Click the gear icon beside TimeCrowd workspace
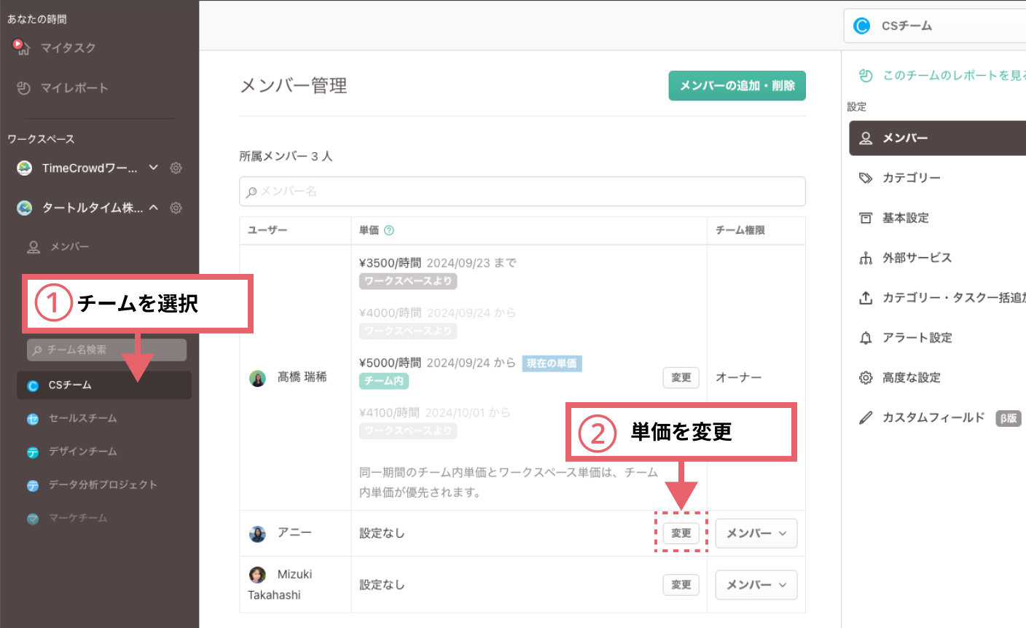The image size is (1026, 628). [176, 168]
